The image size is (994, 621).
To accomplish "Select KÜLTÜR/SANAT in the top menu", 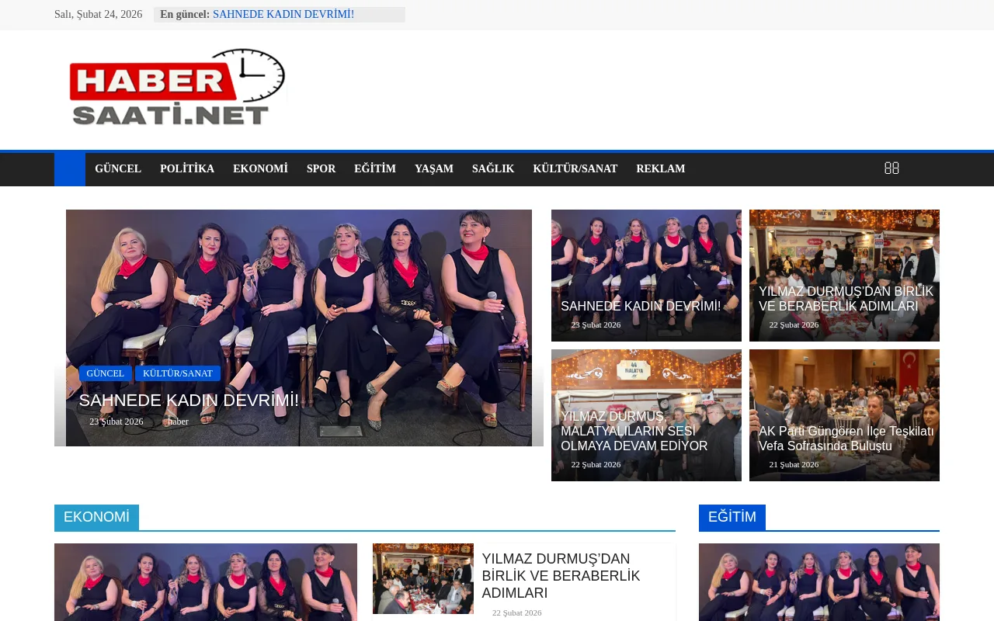I will pyautogui.click(x=575, y=168).
